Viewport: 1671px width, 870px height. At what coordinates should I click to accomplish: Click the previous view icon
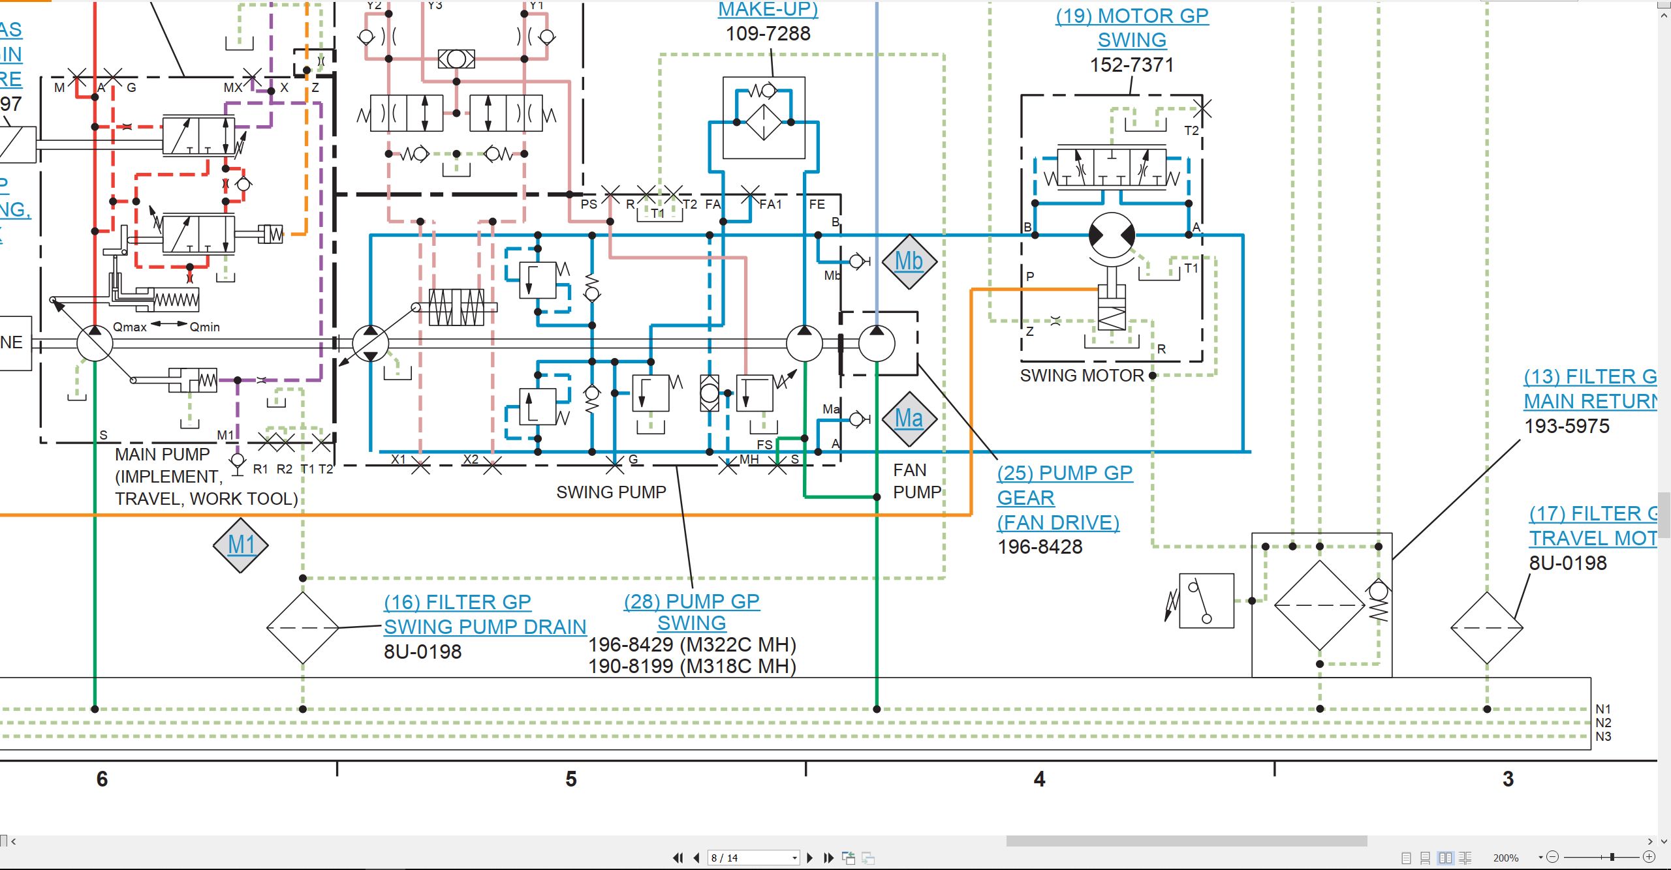849,858
